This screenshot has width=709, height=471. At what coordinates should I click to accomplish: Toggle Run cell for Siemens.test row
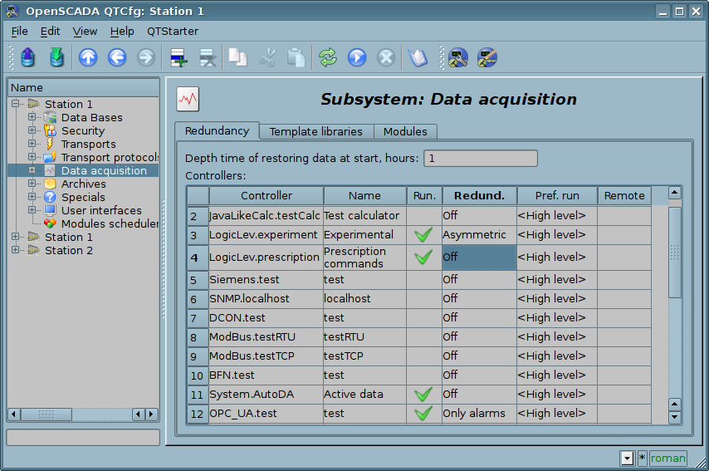(424, 280)
